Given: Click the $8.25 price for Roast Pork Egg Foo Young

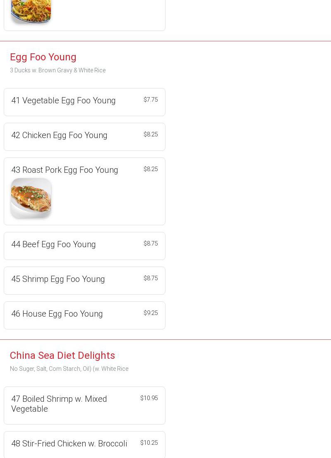Looking at the screenshot, I should click(151, 169).
